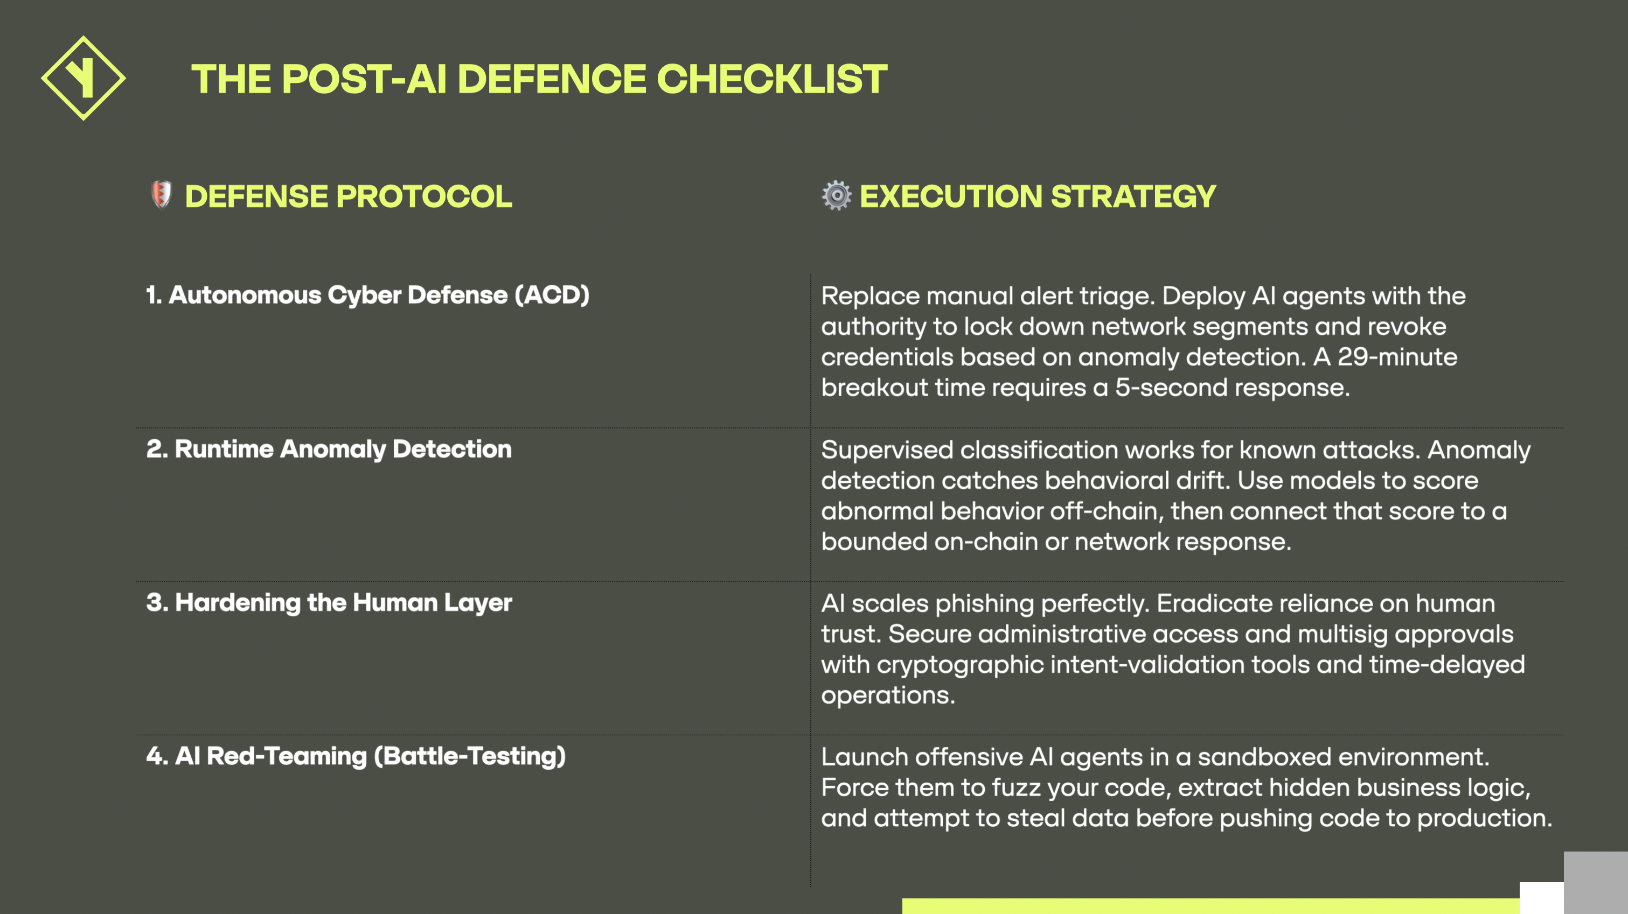The image size is (1628, 914).
Task: Click the 'Replace manual alert triage' paragraph
Action: coord(1143,342)
